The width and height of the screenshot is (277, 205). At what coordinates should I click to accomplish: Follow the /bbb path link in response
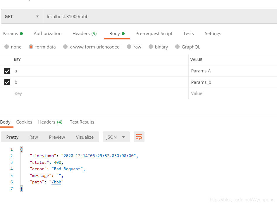(56, 182)
